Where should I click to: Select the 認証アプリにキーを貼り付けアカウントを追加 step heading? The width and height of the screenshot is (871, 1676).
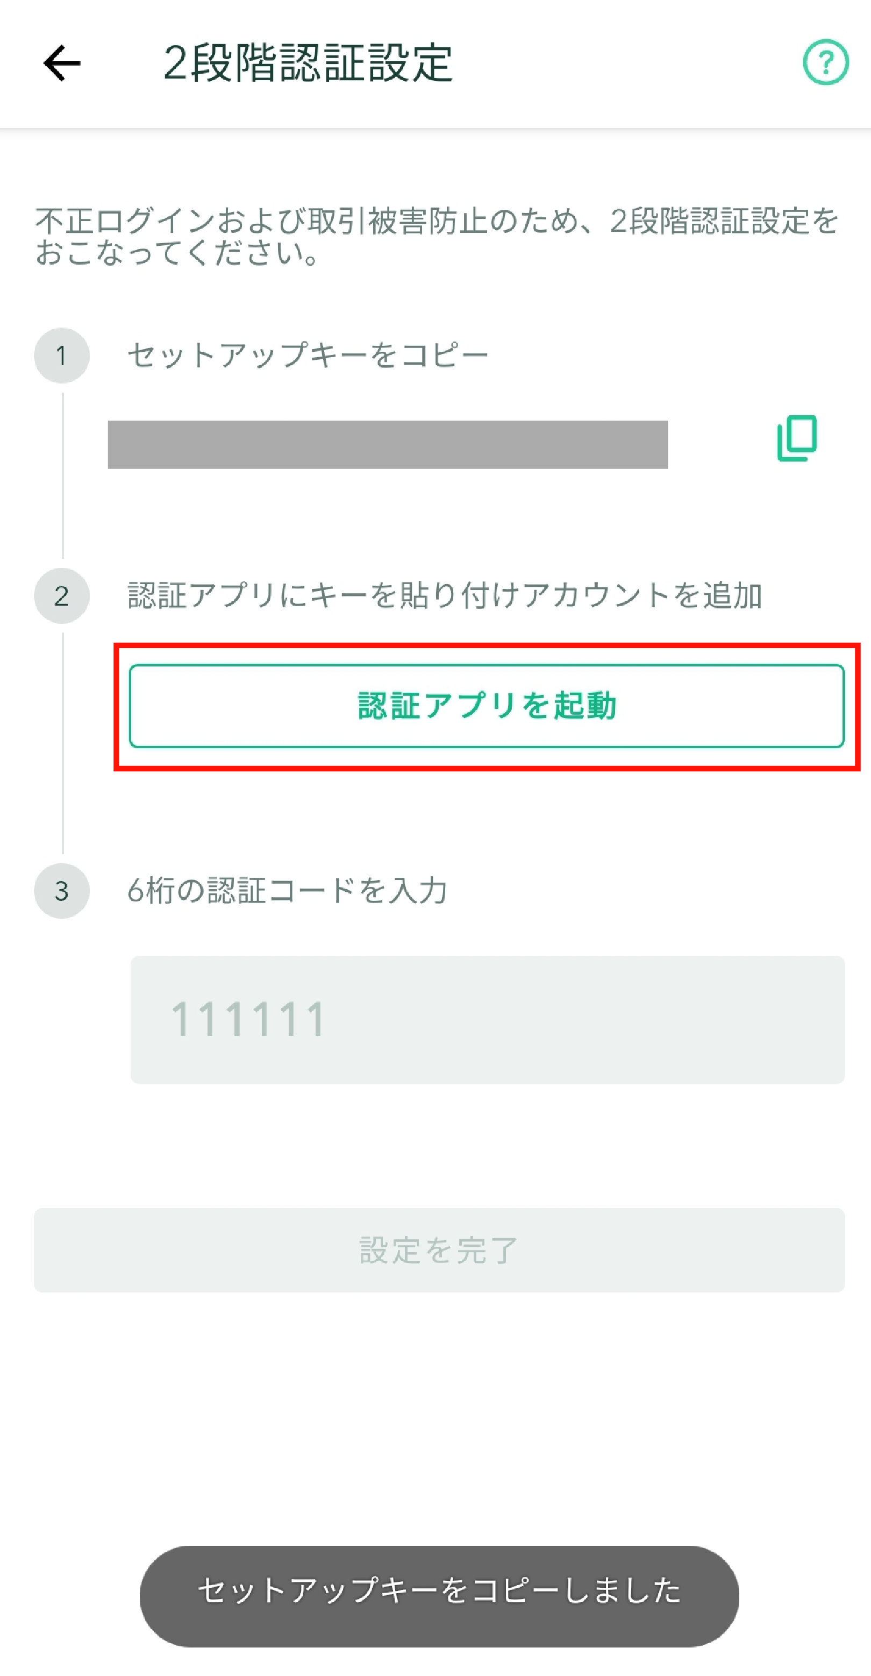445,596
